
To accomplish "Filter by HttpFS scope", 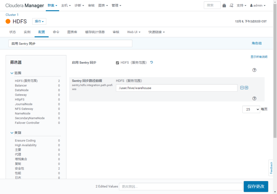I will click(37, 99).
